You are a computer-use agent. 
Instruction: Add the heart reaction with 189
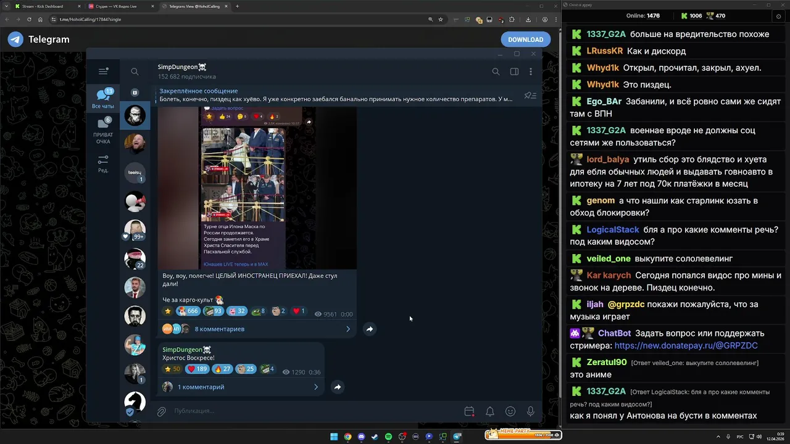197,369
